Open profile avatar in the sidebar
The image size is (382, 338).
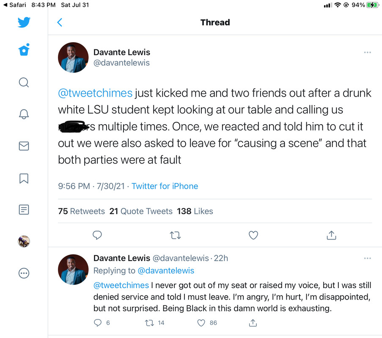tap(24, 241)
